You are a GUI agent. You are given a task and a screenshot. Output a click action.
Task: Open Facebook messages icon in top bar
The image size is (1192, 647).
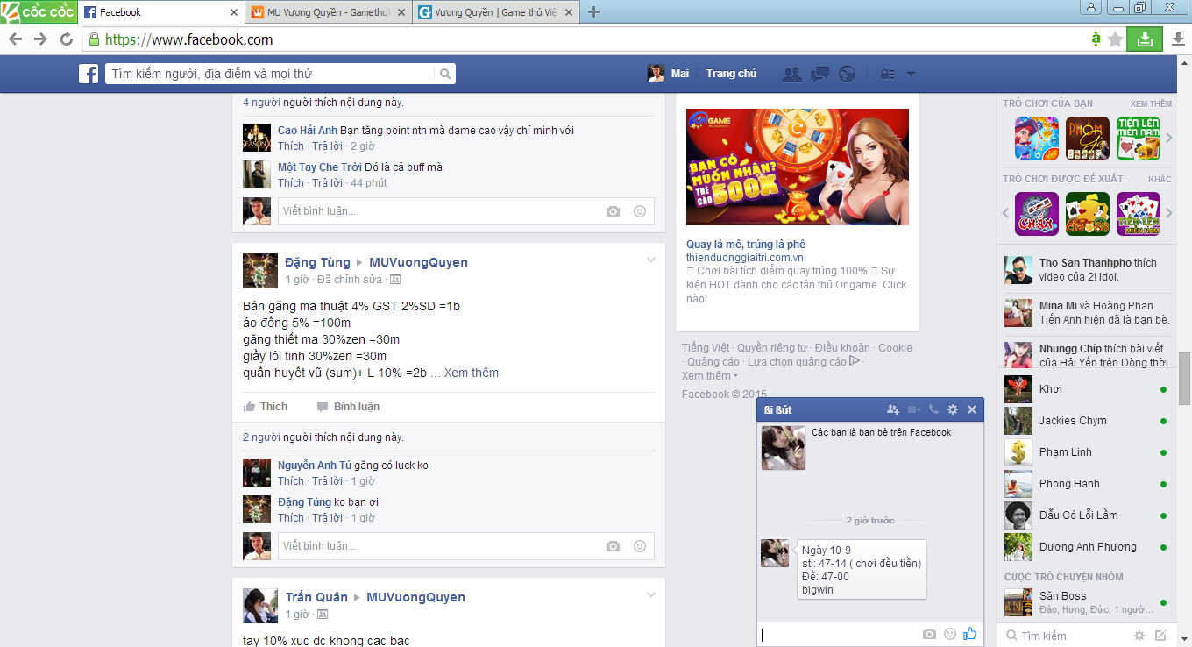[819, 75]
